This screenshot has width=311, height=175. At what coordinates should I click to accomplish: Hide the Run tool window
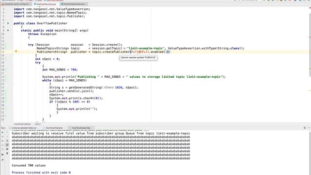pos(309,128)
